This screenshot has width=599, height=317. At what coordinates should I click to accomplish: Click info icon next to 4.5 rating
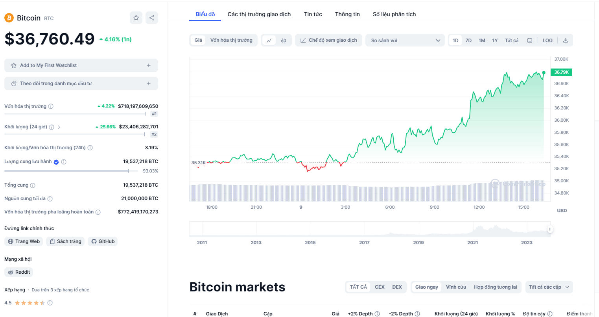click(x=50, y=303)
